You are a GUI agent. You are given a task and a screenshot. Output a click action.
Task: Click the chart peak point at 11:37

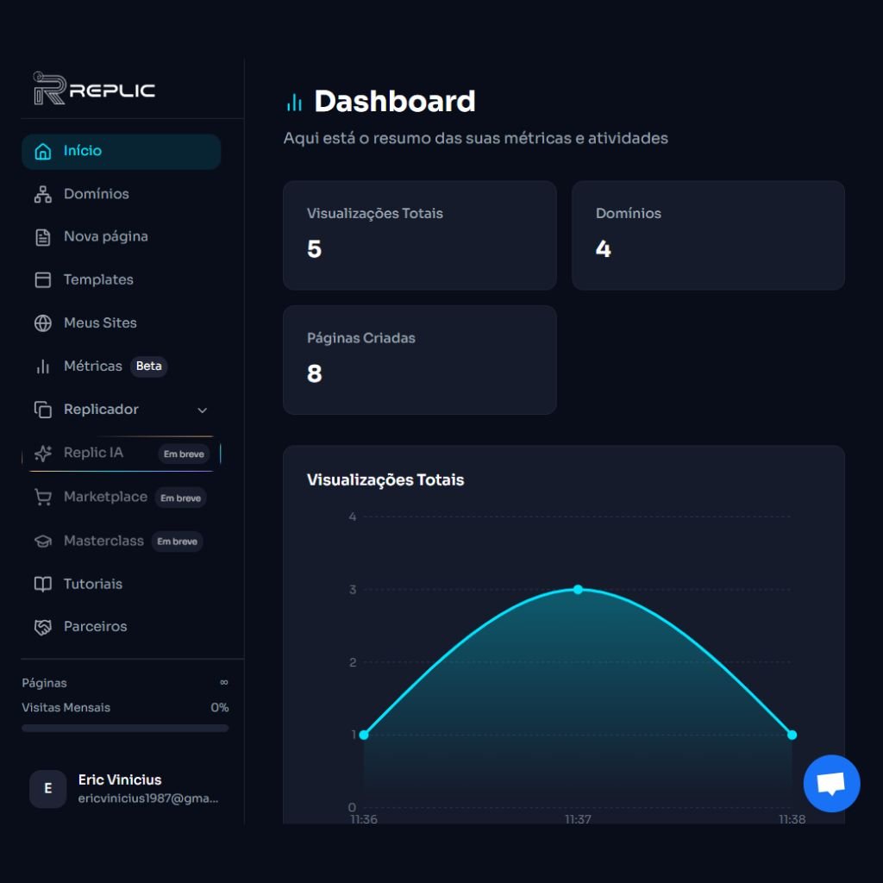tap(578, 590)
